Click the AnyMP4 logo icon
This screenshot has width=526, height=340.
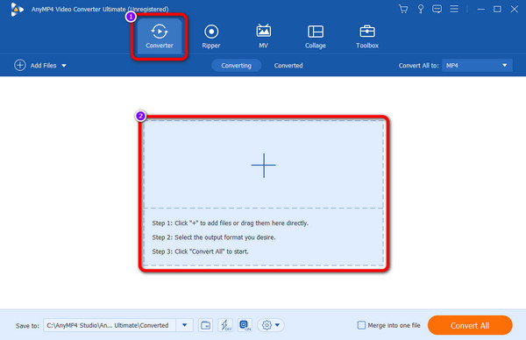[17, 9]
